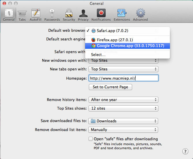Expand the Save downloaded files to dropdown

pos(123,121)
